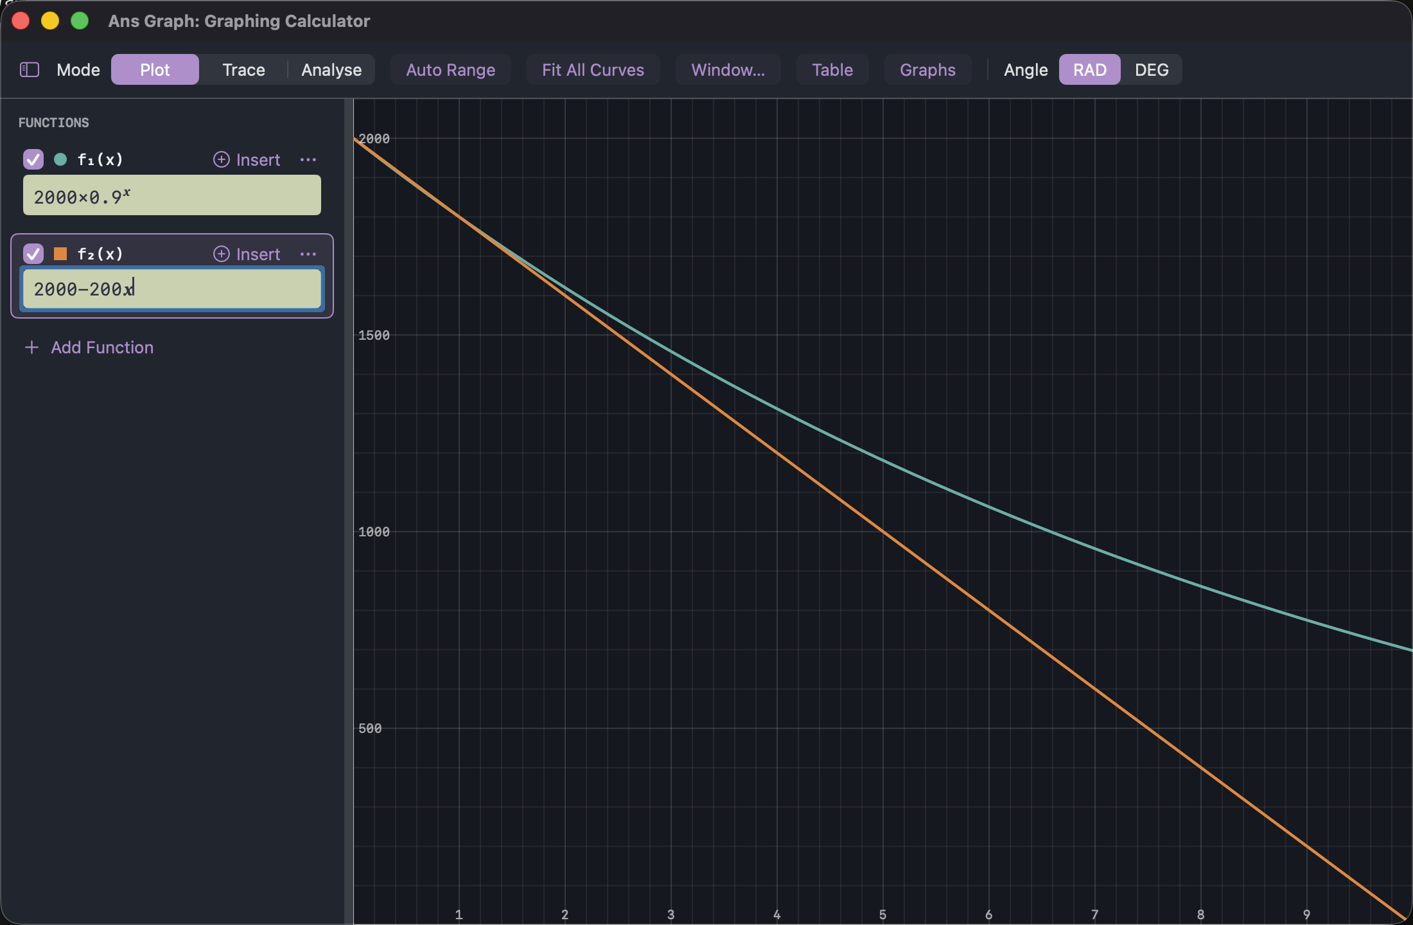This screenshot has height=925, width=1413.
Task: Click the x-axis label 5
Action: [x=882, y=915]
